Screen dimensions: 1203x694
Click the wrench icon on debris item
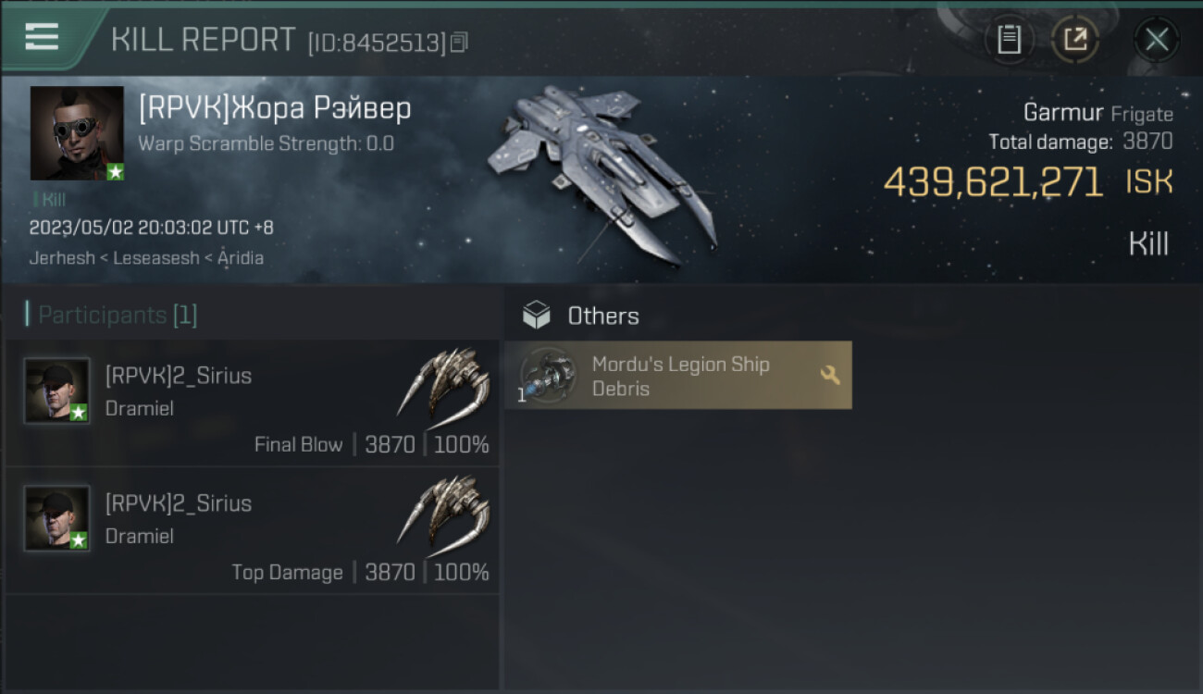(x=830, y=375)
